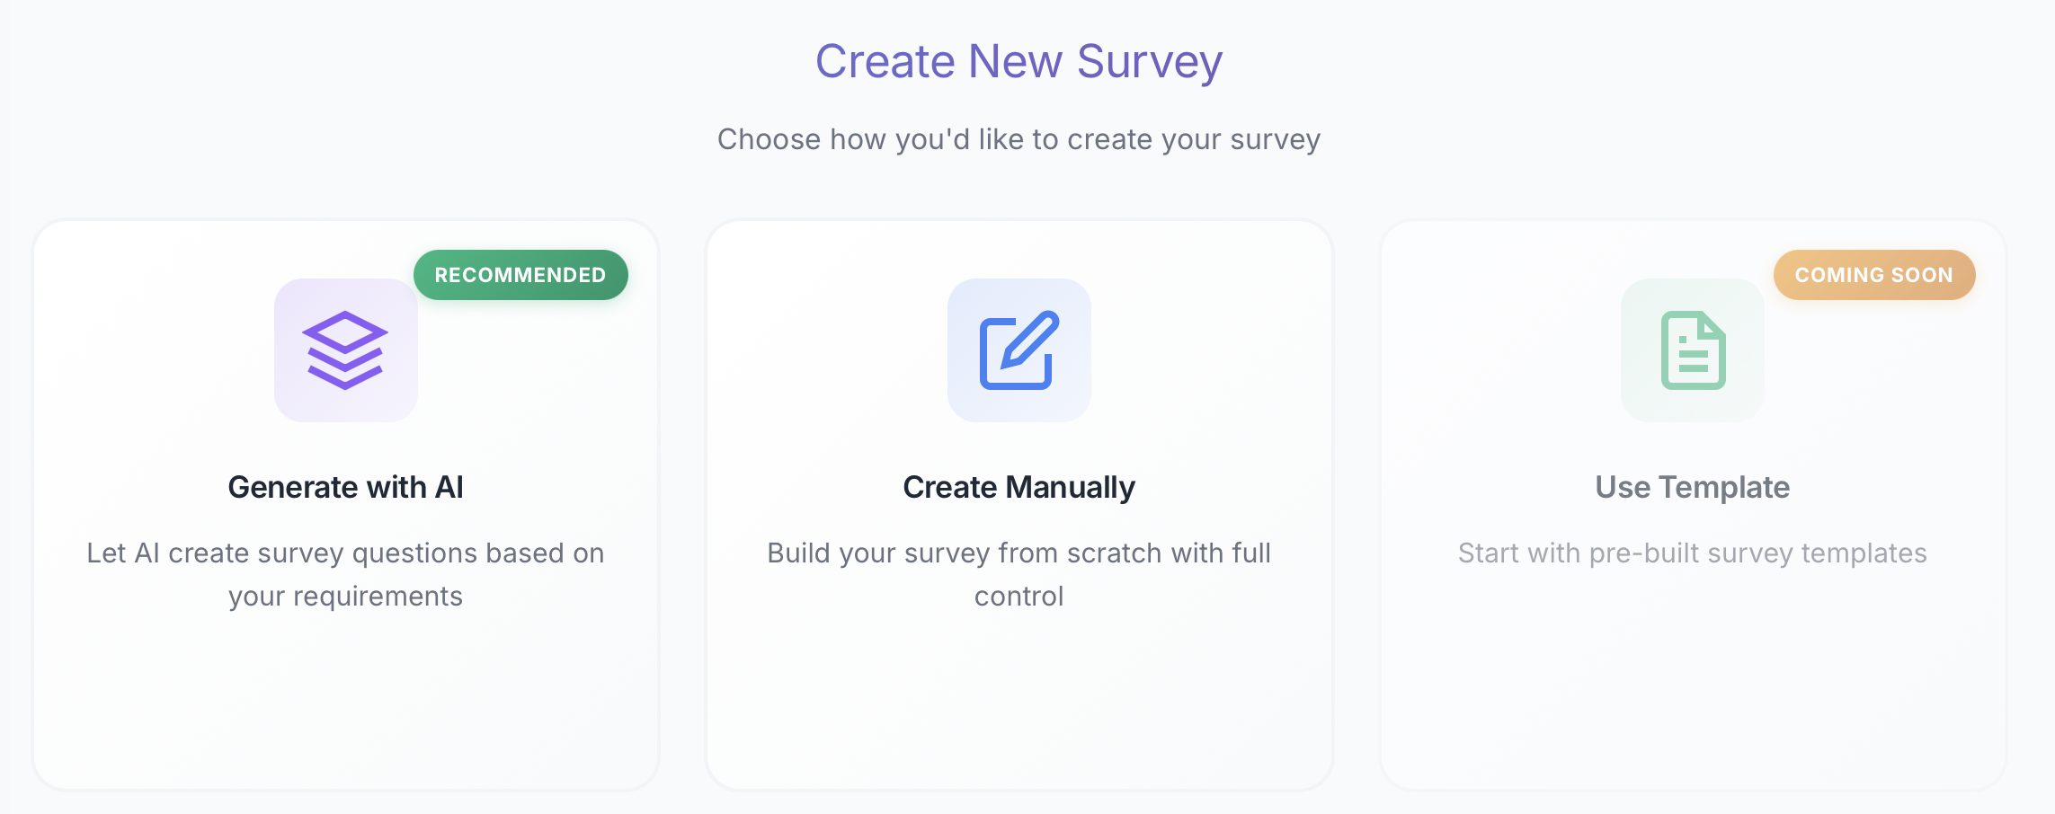Screen dimensions: 2055x814
Task: Click the green RECOMMENDED badge
Action: 520,275
